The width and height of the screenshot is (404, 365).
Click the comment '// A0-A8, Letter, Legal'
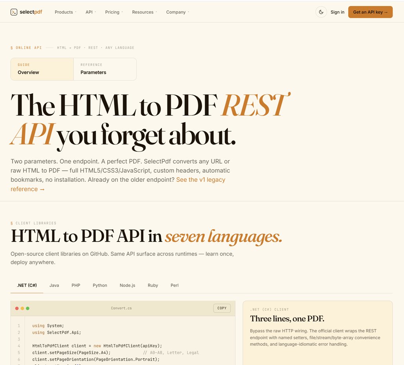coord(171,352)
